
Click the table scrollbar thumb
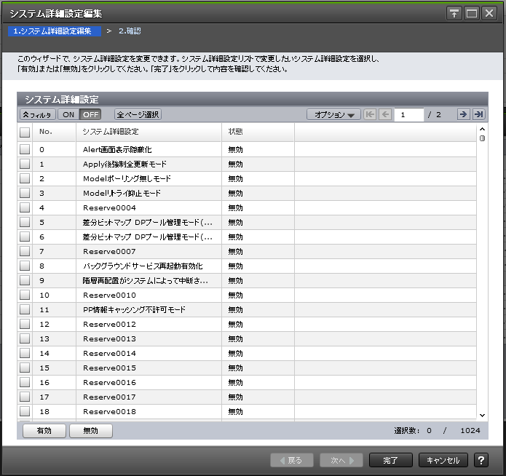[482, 138]
